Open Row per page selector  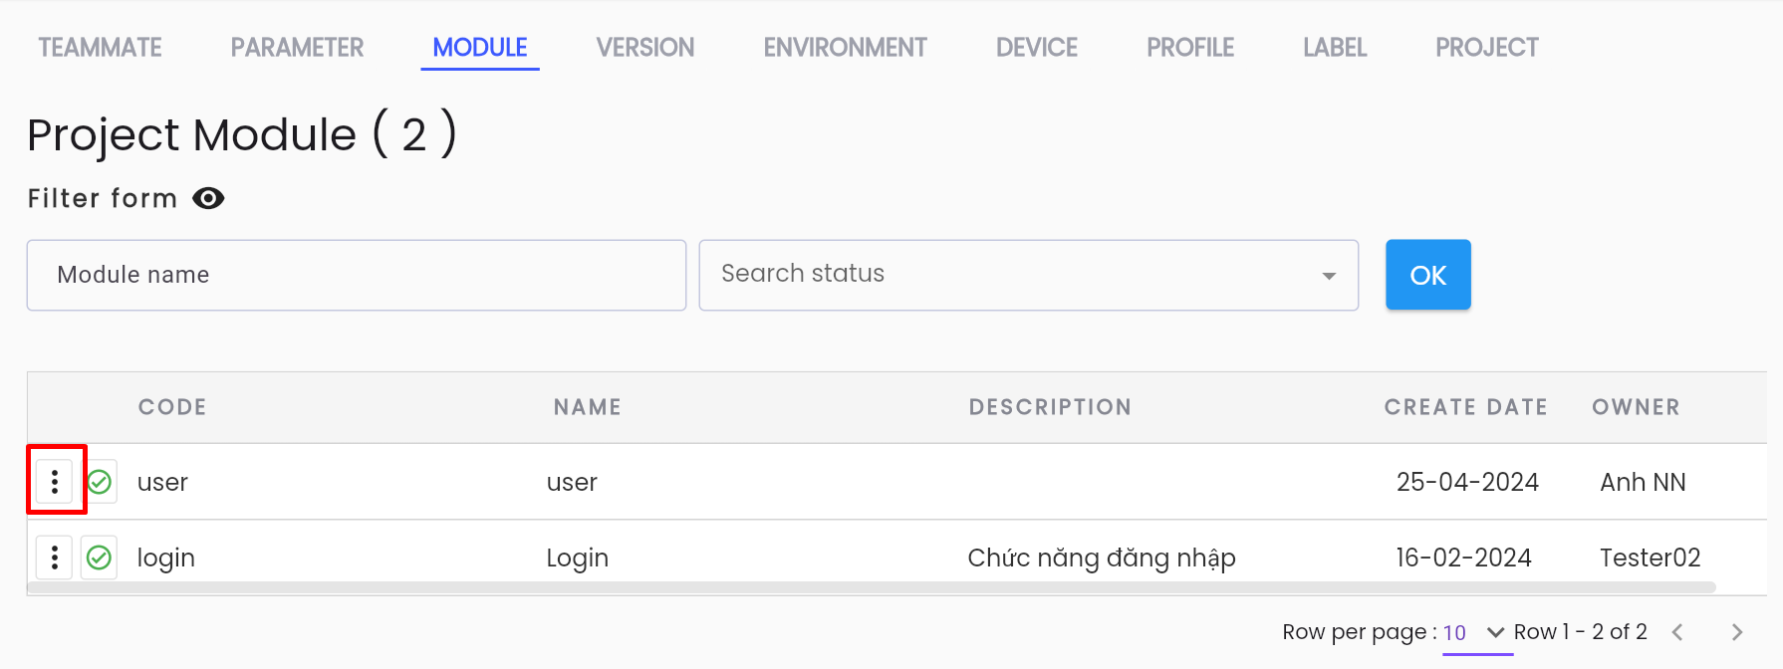1477,633
